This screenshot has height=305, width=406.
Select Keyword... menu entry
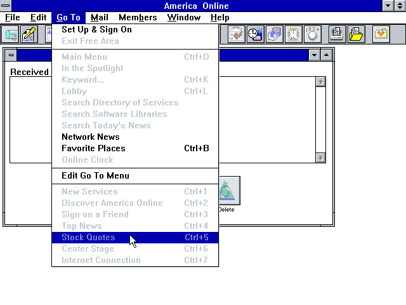tap(135, 79)
